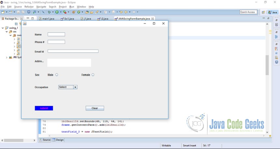Open the New wizard dropdown arrow
Image resolution: width=280 pixels, height=149 pixels.
click(7, 12)
